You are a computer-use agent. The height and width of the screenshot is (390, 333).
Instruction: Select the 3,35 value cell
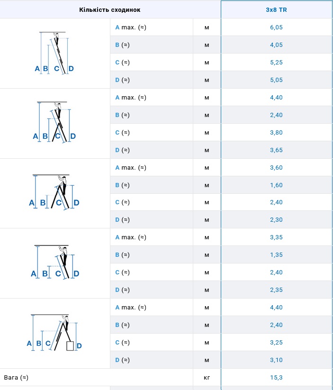coord(277,237)
